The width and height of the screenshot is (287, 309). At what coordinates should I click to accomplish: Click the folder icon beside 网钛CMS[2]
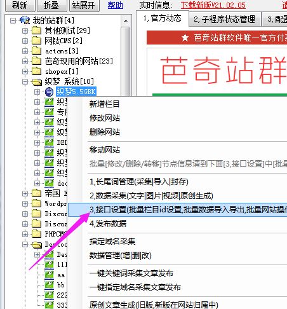click(36, 41)
